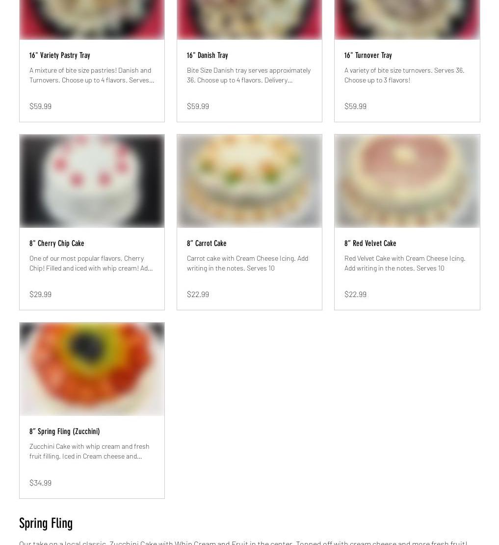This screenshot has width=499, height=545.
Task: Open the 16" Turnover Tray title
Action: pyautogui.click(x=368, y=55)
